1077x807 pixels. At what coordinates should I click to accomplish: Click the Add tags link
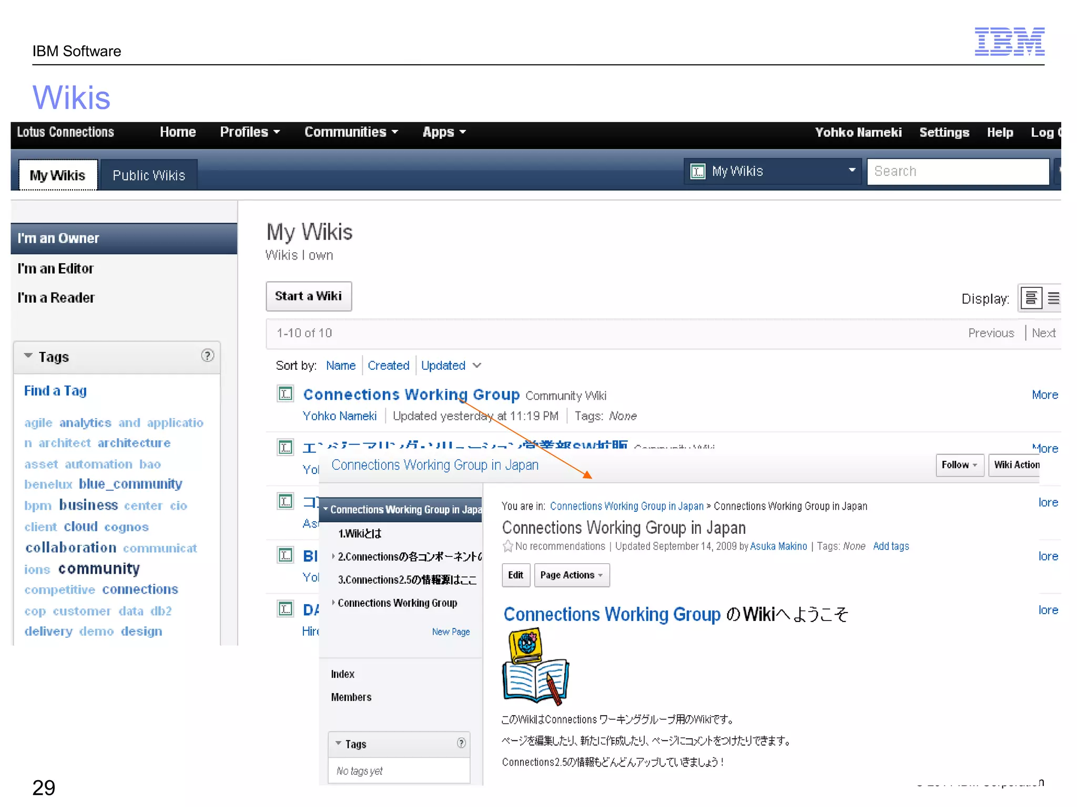click(x=891, y=546)
